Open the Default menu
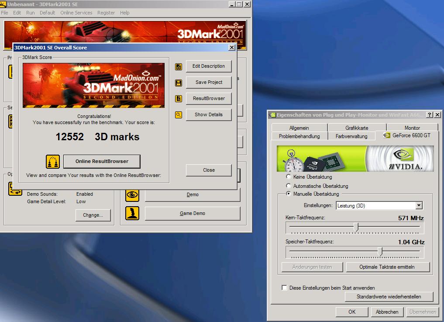444x322 pixels. pos(47,13)
